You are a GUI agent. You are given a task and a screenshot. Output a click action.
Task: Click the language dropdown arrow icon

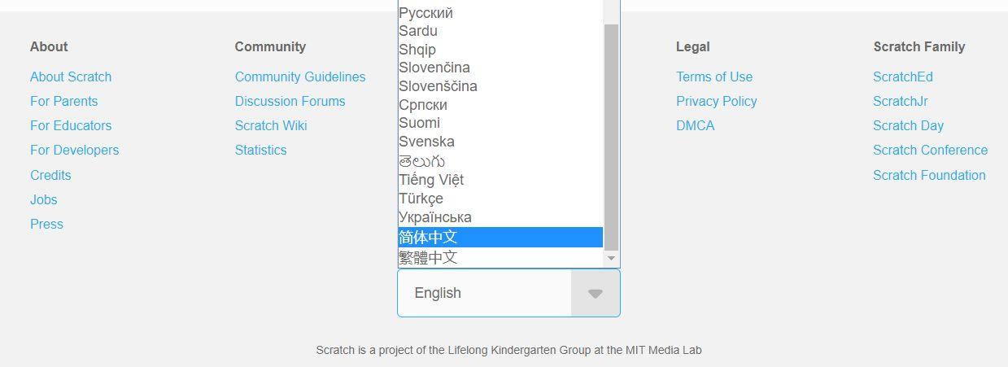click(595, 294)
